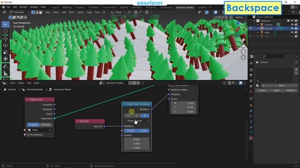Image resolution: width=300 pixels, height=168 pixels.
Task: Choose the Annotate tool
Action: click(5, 66)
